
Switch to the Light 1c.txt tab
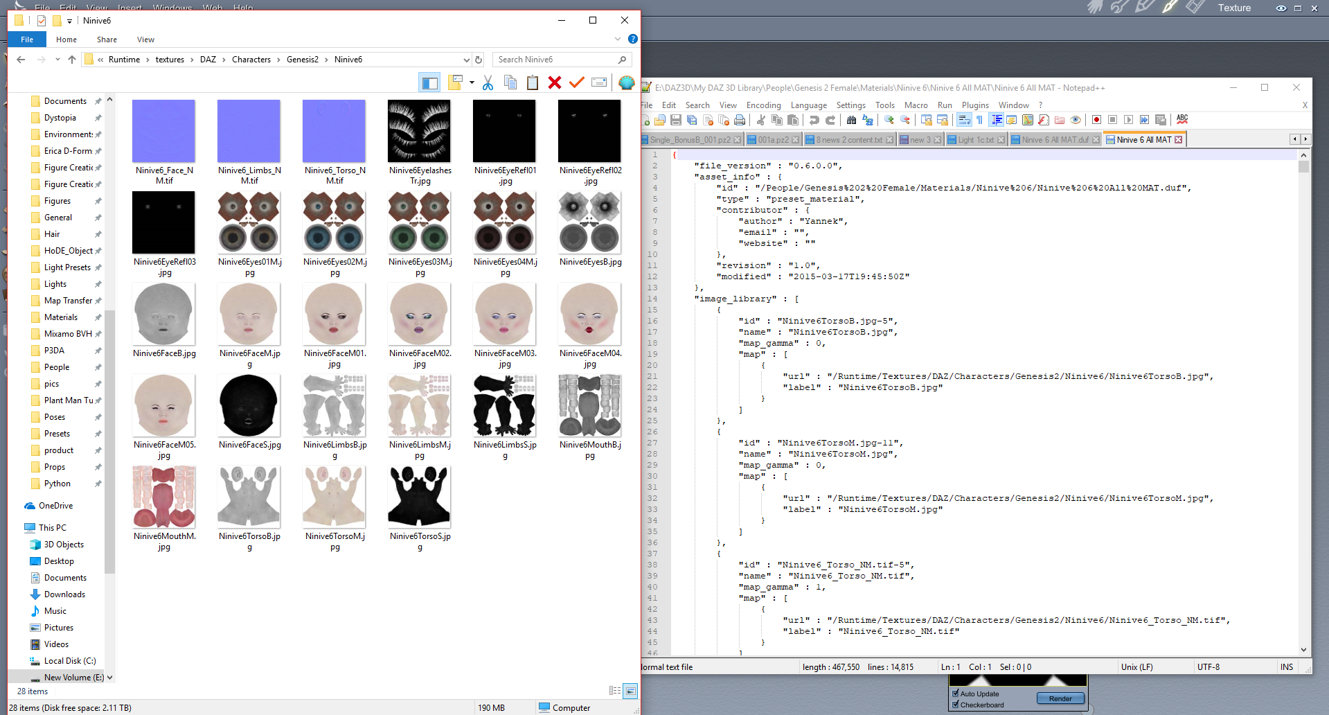point(975,140)
